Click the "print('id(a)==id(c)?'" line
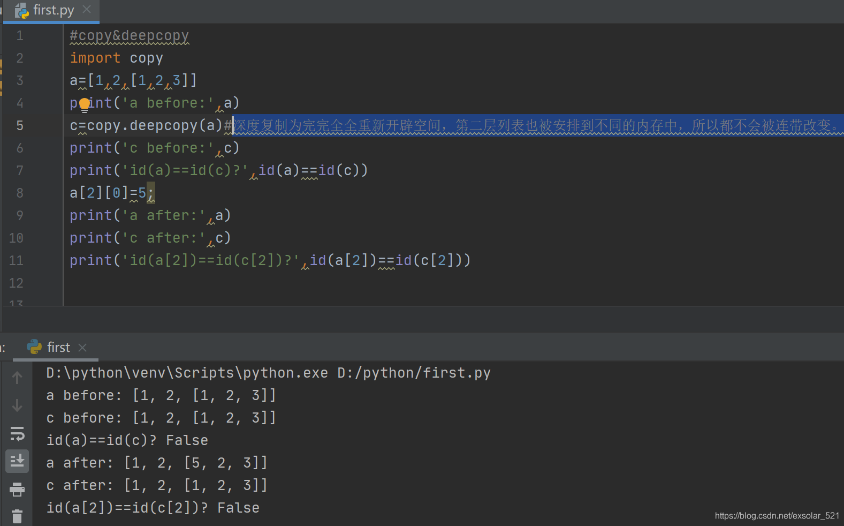The height and width of the screenshot is (526, 844). [x=219, y=170]
